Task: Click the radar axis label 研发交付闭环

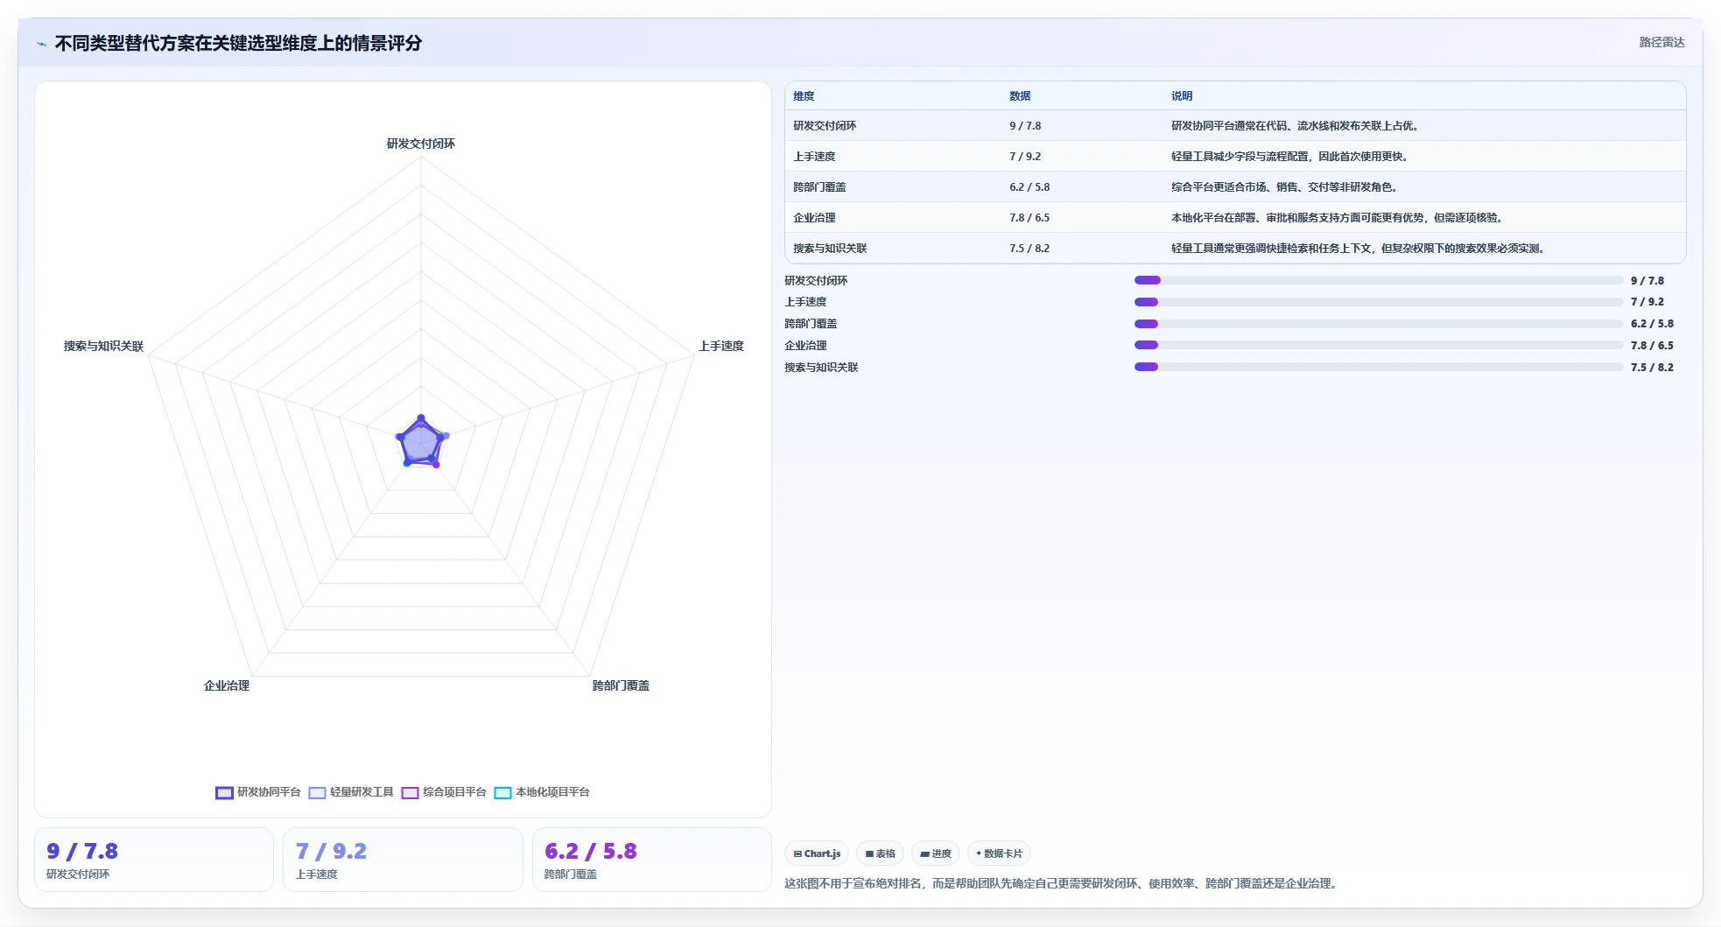Action: point(421,144)
